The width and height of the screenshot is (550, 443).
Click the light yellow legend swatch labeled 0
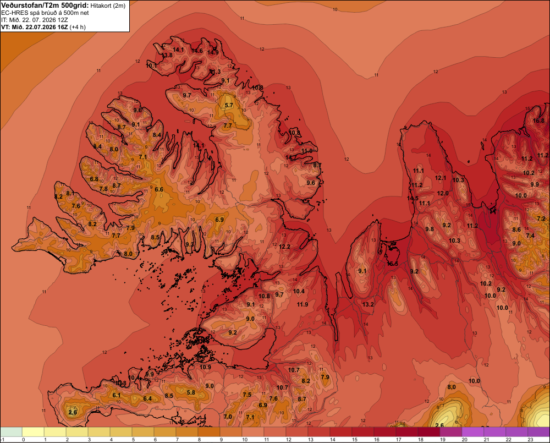[x=33, y=432]
